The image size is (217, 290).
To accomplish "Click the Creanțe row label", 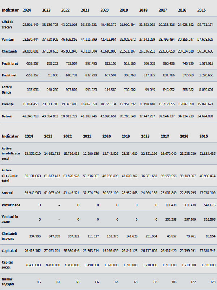I will [8, 104].
